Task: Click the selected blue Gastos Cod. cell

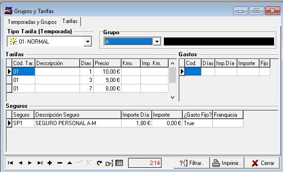Action: coord(193,72)
